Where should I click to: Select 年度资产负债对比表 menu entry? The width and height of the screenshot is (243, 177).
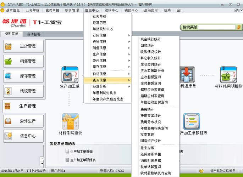107,99
